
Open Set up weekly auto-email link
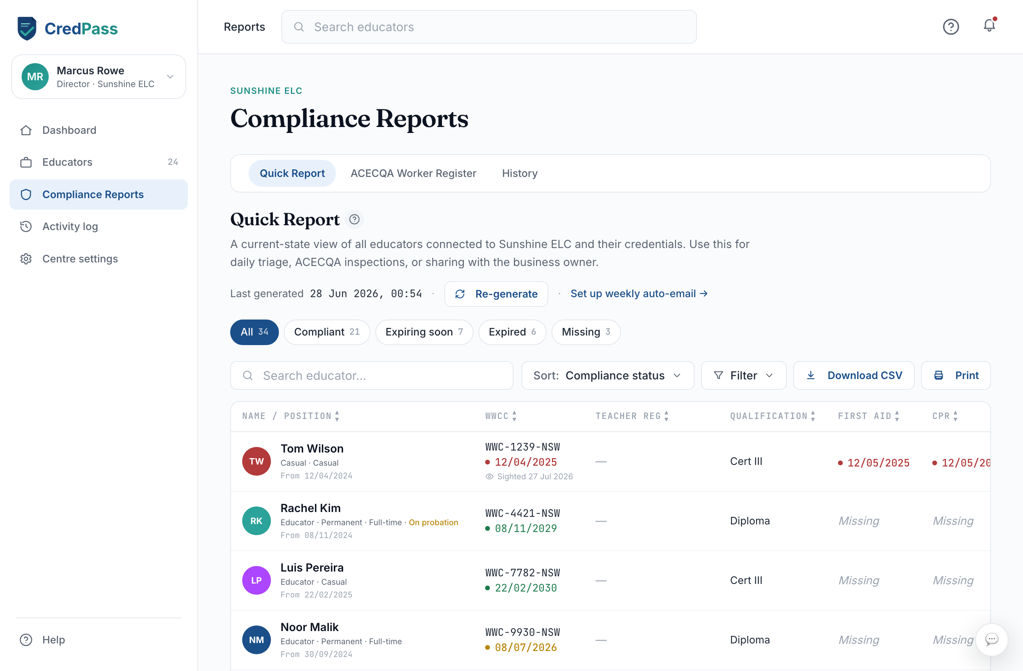[639, 294]
